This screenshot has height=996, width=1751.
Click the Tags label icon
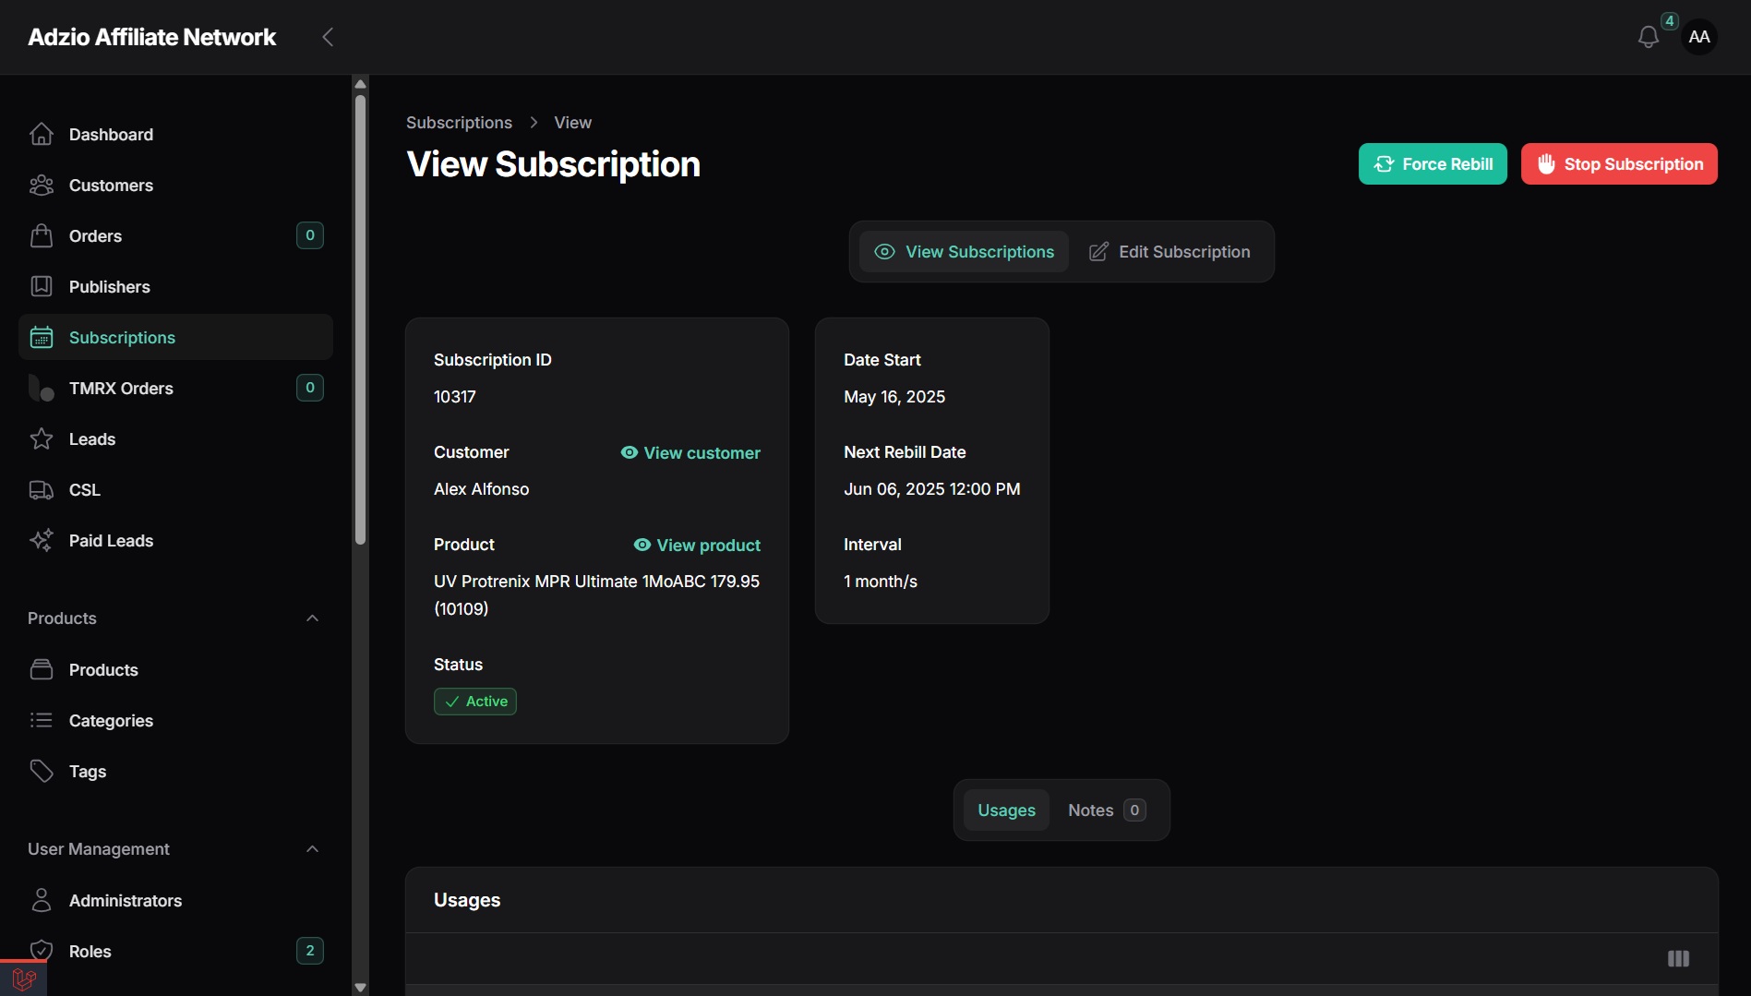[42, 771]
